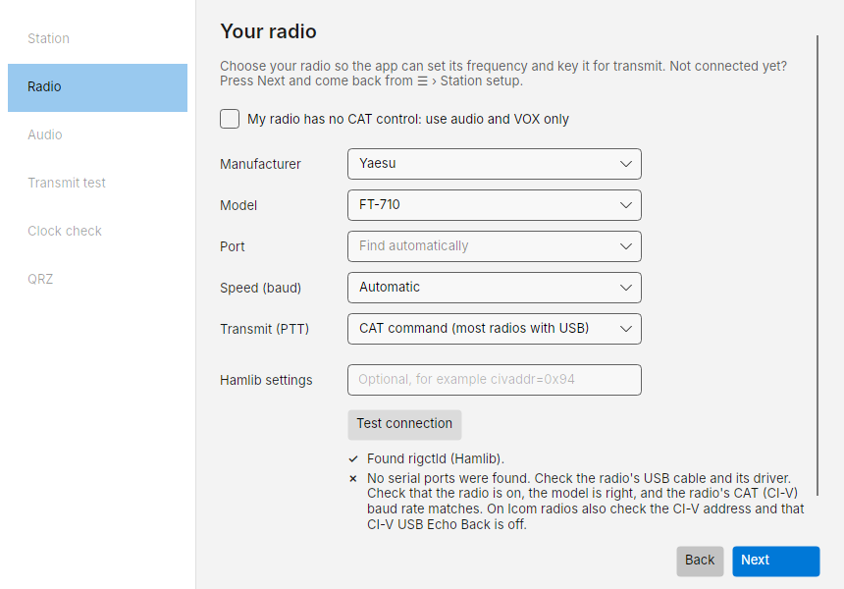
Task: Open the Transmit test step
Action: [97, 183]
